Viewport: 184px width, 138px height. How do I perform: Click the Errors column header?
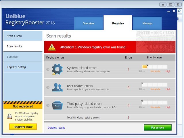coord(129,57)
